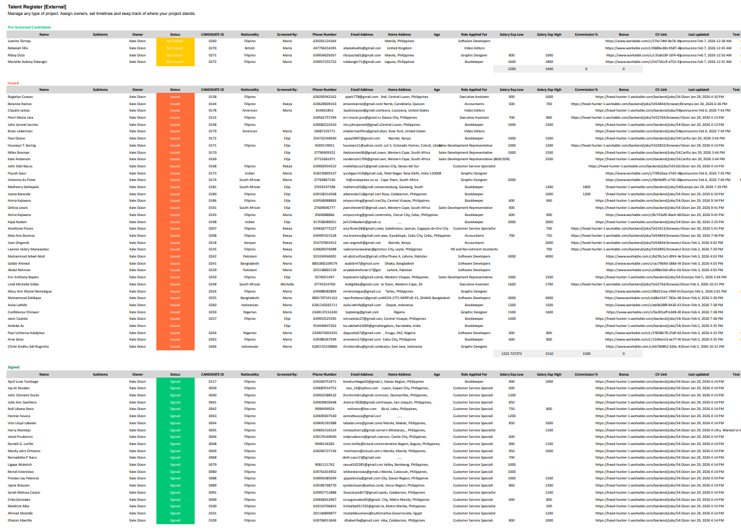The width and height of the screenshot is (741, 530).
Task: Click Nationality header in Pre-Screened Candidates table
Action: [x=250, y=34]
